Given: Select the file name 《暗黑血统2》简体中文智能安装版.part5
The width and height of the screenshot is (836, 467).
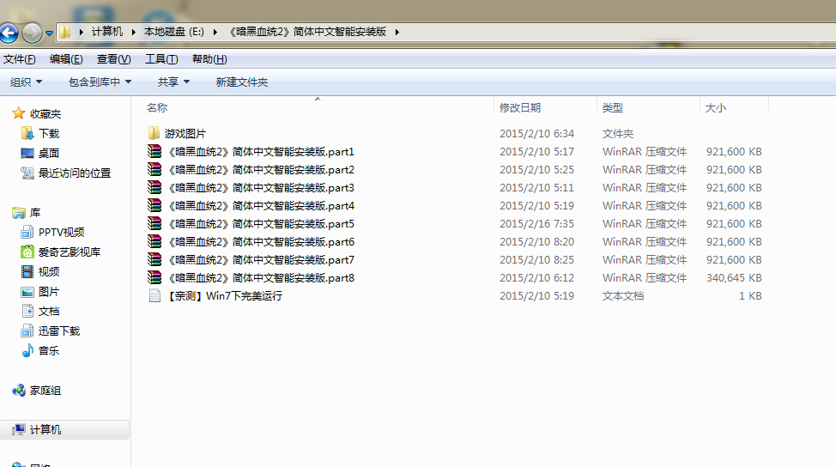Looking at the screenshot, I should (261, 224).
